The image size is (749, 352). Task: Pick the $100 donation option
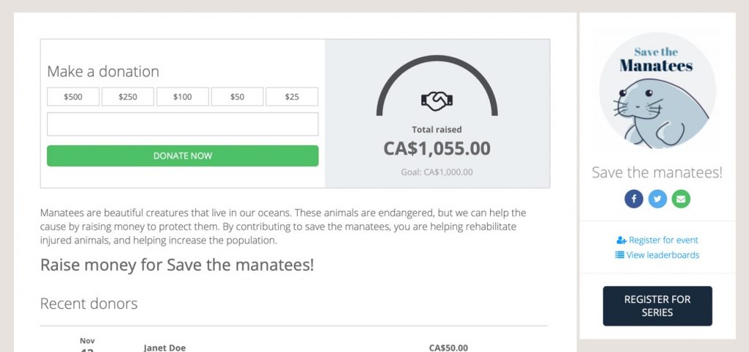182,96
